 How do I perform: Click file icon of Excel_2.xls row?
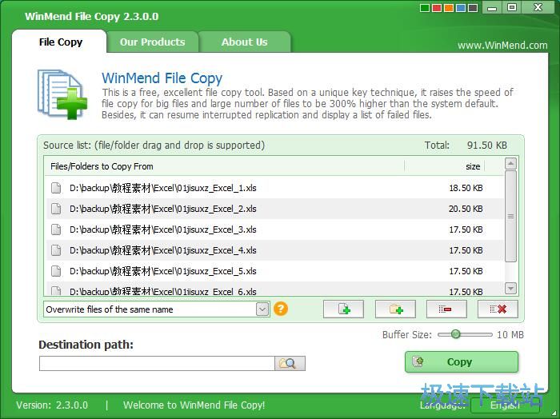(x=56, y=209)
